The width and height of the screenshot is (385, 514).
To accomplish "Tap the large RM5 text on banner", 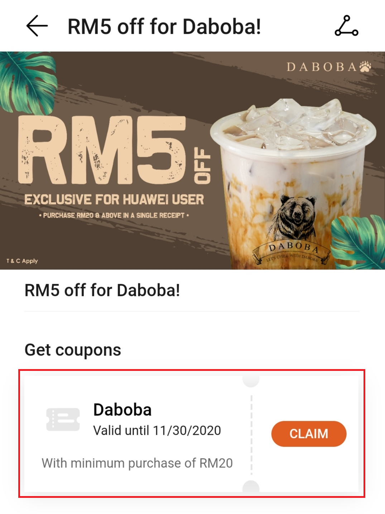I will (x=102, y=150).
